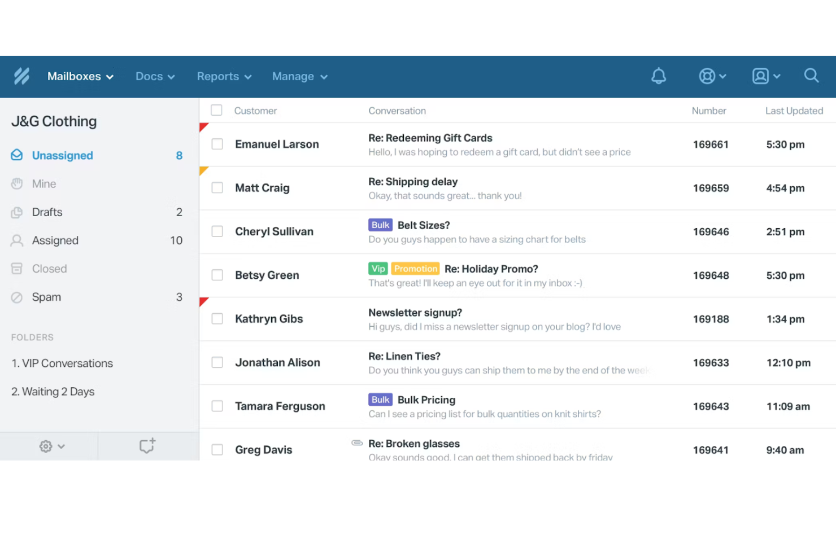View the Assigned conversations list
The image size is (836, 557).
[x=55, y=240]
